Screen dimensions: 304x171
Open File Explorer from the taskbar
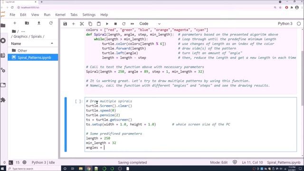pyautogui.click(x=81, y=169)
